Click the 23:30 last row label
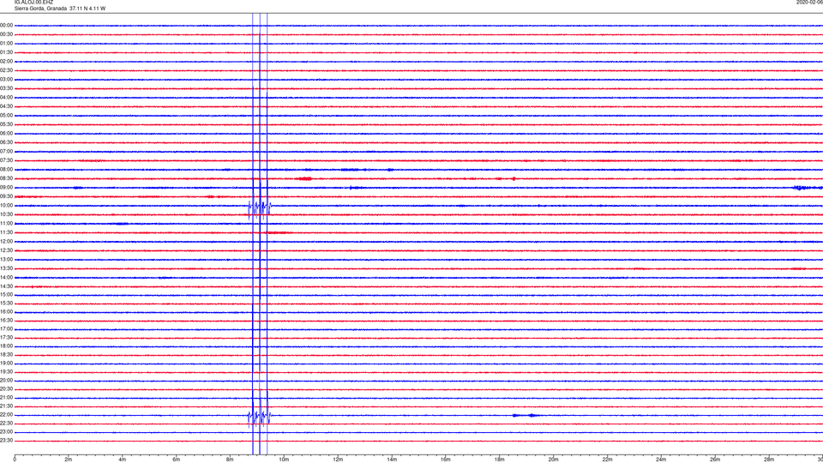The width and height of the screenshot is (823, 463). tap(6, 440)
